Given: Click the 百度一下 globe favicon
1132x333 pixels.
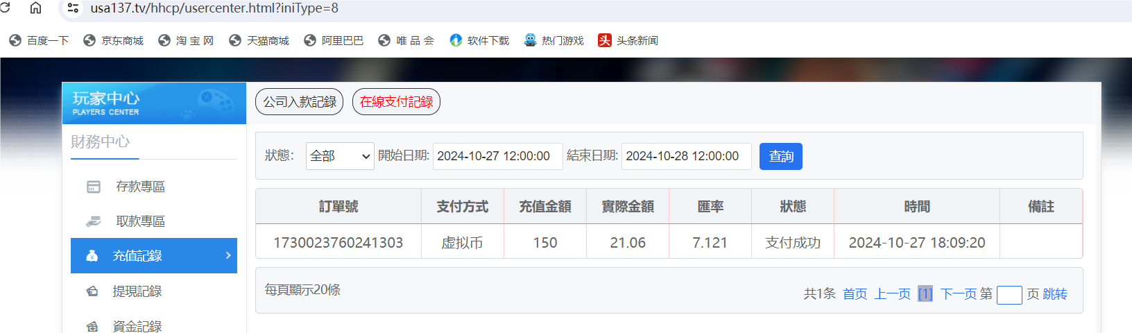Looking at the screenshot, I should [x=15, y=40].
